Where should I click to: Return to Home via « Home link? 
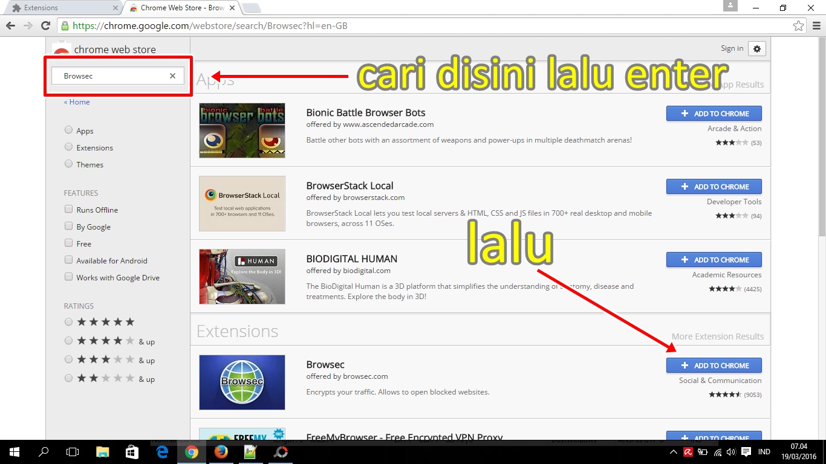(x=77, y=102)
